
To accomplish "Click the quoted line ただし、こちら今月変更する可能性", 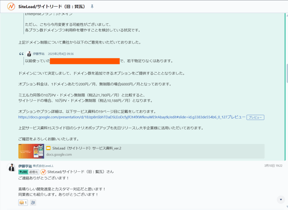I will (x=68, y=24).
